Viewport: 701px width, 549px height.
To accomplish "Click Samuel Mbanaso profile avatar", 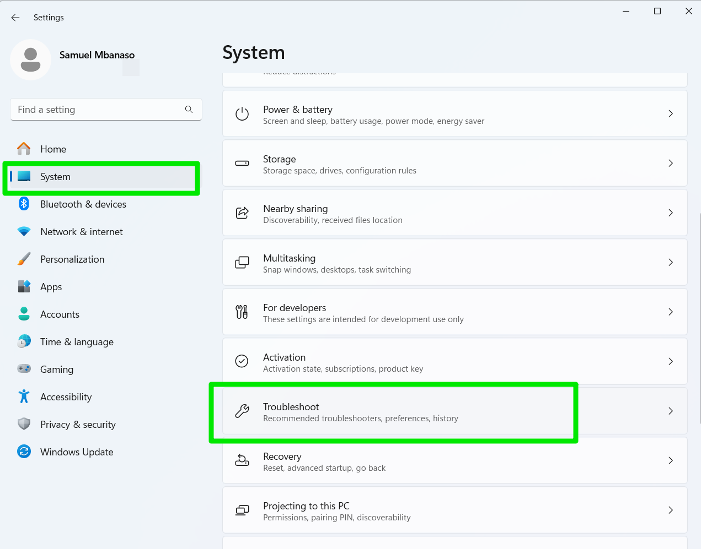I will (30, 59).
